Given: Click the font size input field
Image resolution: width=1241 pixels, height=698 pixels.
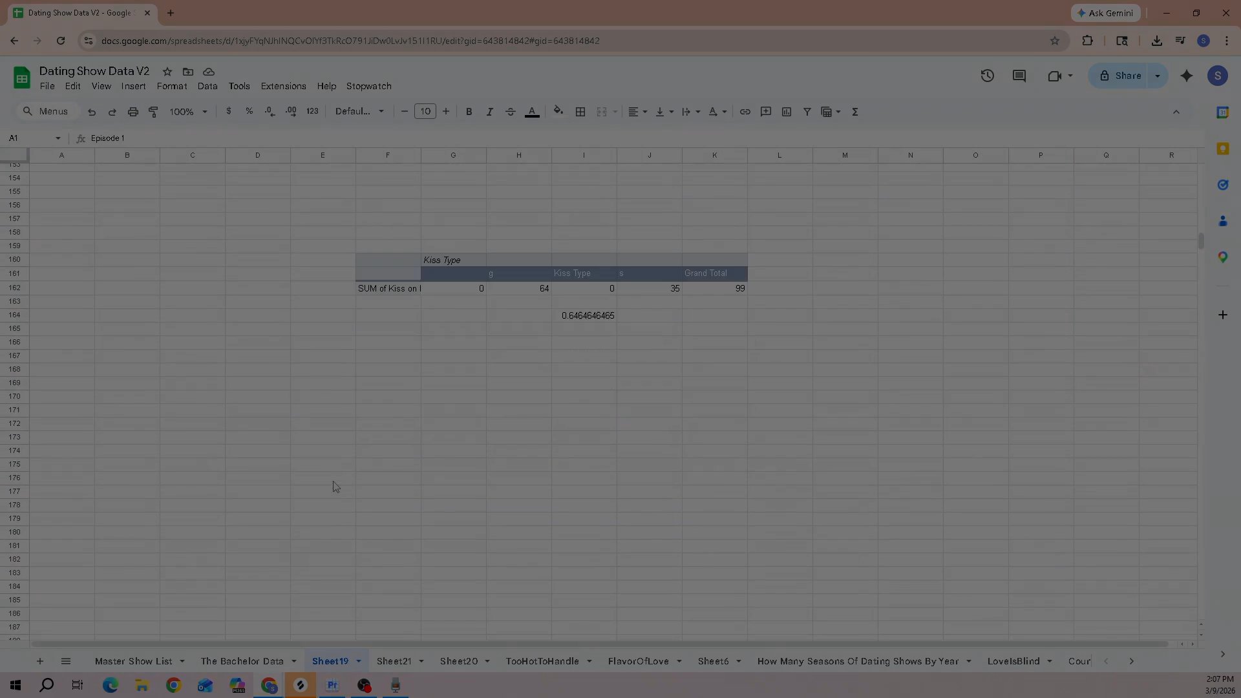Looking at the screenshot, I should (425, 112).
